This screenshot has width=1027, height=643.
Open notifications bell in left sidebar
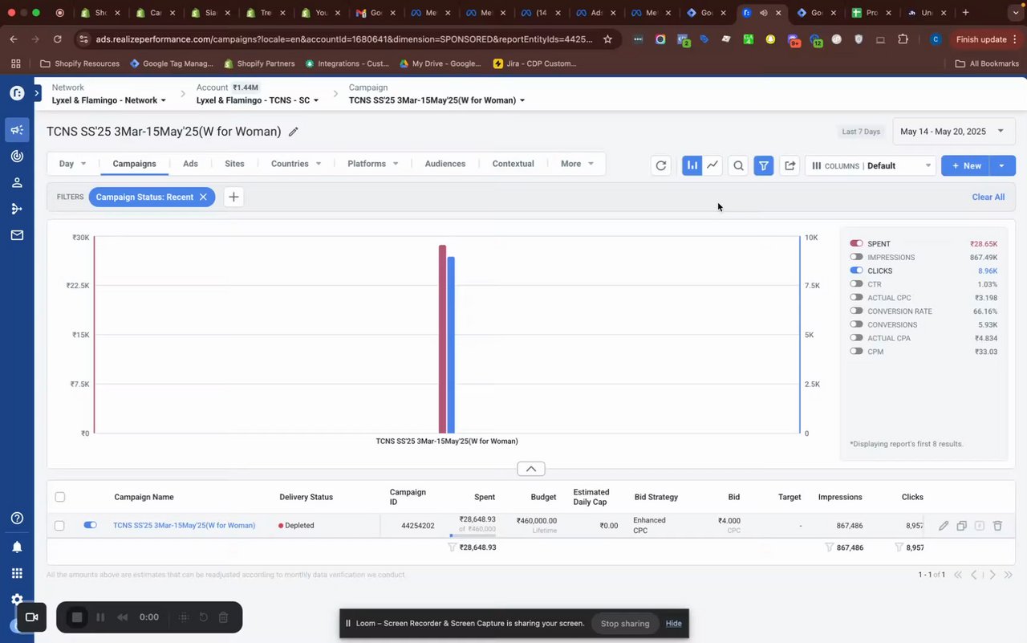pyautogui.click(x=17, y=546)
